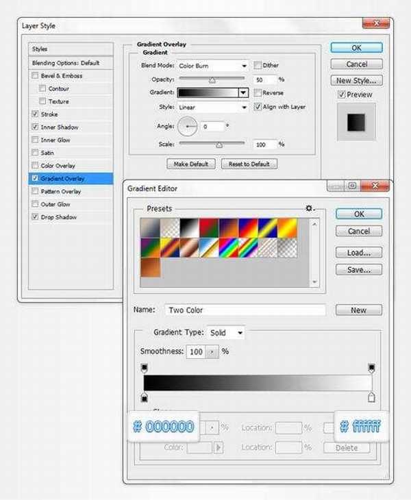The image size is (411, 500).
Task: Click the left opacity stop above gradient bar
Action: click(x=145, y=368)
